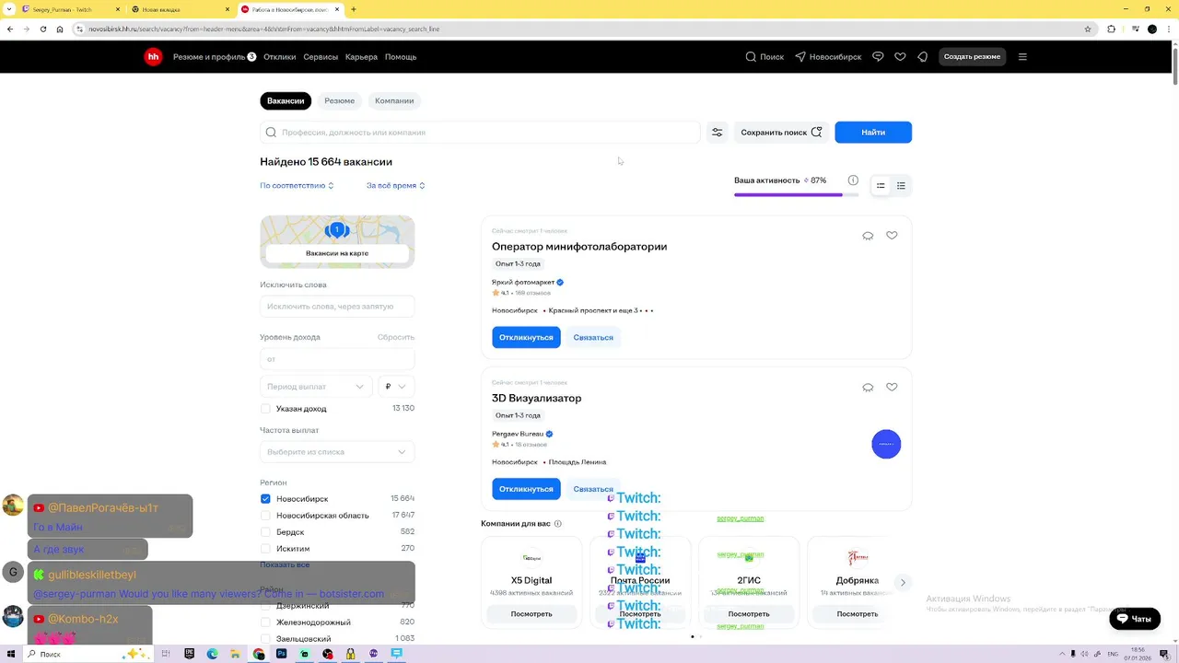This screenshot has height=663, width=1179.
Task: Click the activity progress bar
Action: pyautogui.click(x=796, y=195)
